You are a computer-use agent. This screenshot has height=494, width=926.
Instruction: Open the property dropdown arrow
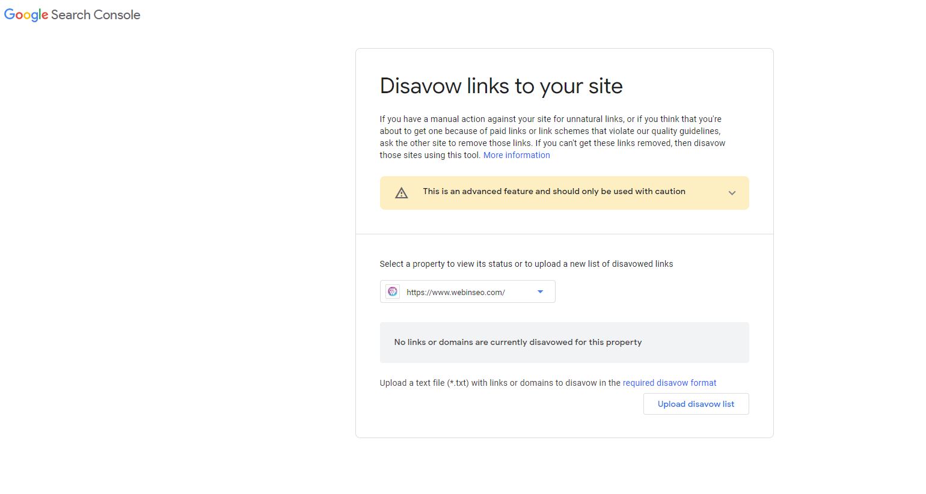(x=540, y=292)
